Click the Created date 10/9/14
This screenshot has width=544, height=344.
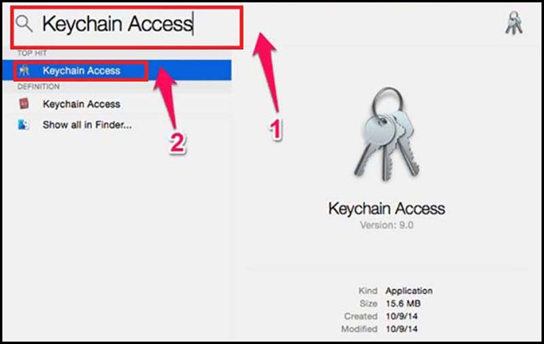click(402, 316)
